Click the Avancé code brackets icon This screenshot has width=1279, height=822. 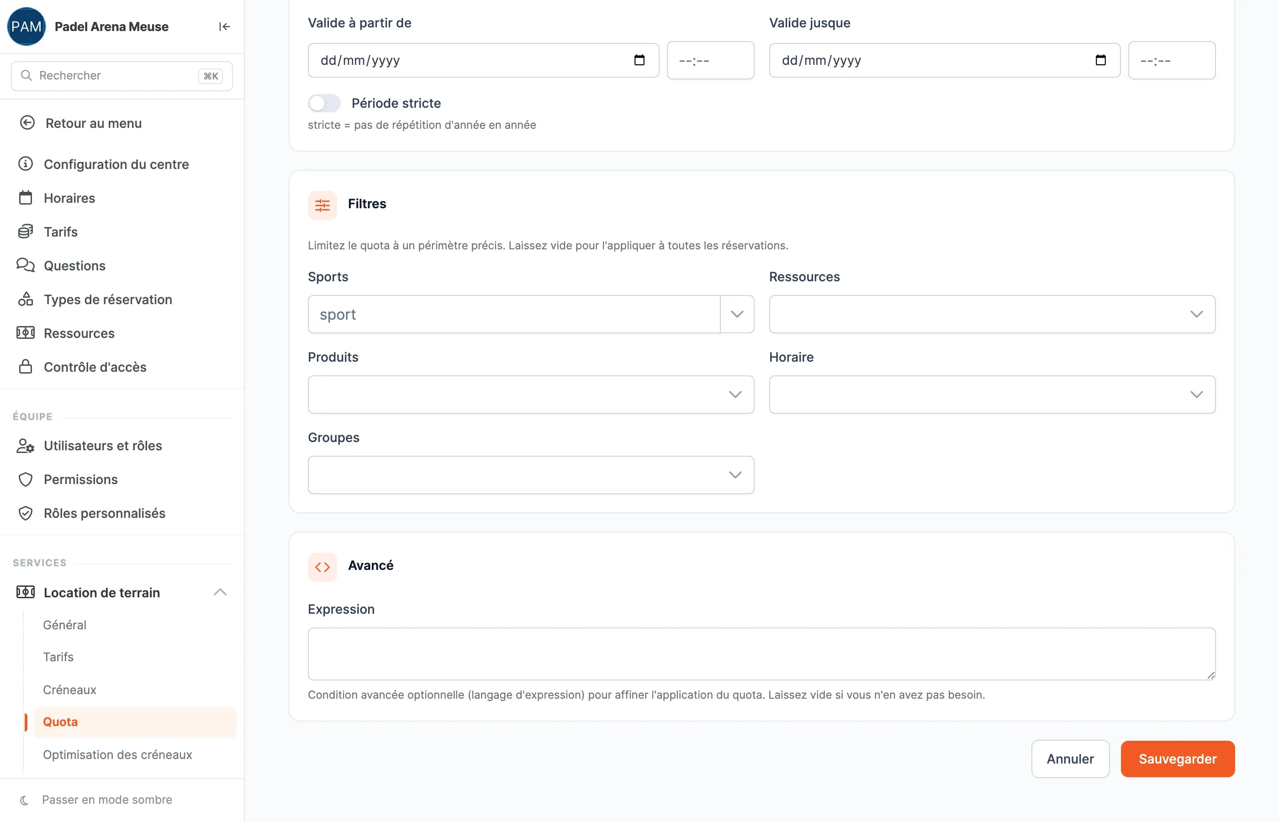322,567
